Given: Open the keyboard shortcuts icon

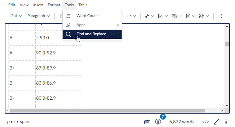Looking at the screenshot, I should click(147, 122).
